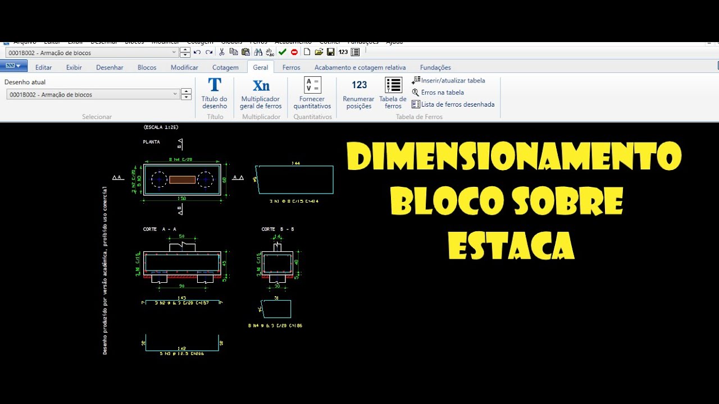Screen dimensions: 719x404
Task: Click Erros na tabela
Action: click(x=438, y=93)
